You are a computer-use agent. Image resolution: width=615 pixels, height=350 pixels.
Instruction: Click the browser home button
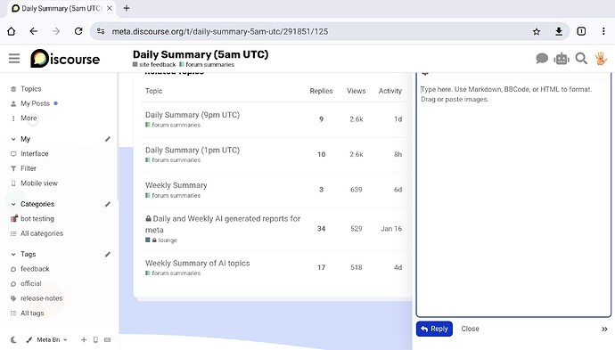pos(12,31)
